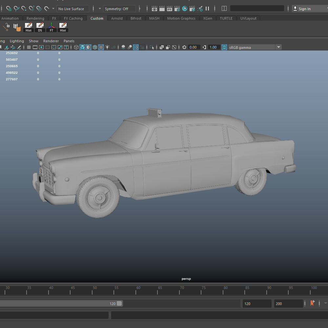This screenshot has width=328, height=328.
Task: Render the current frame clapboard icon
Action: tap(162, 9)
